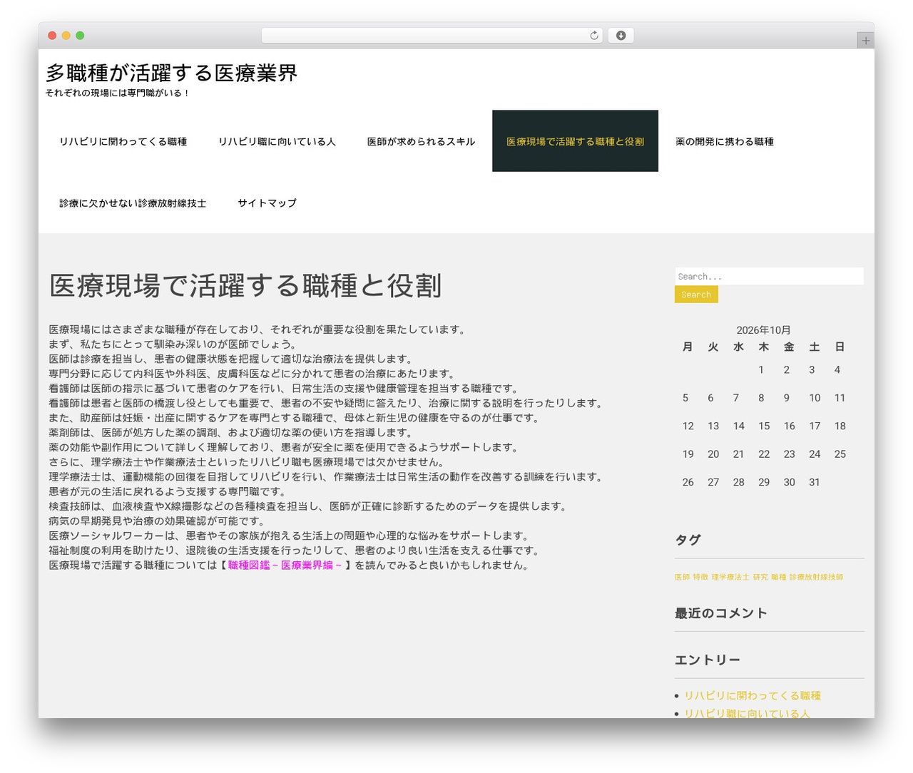Click the Search... input field

pyautogui.click(x=769, y=276)
